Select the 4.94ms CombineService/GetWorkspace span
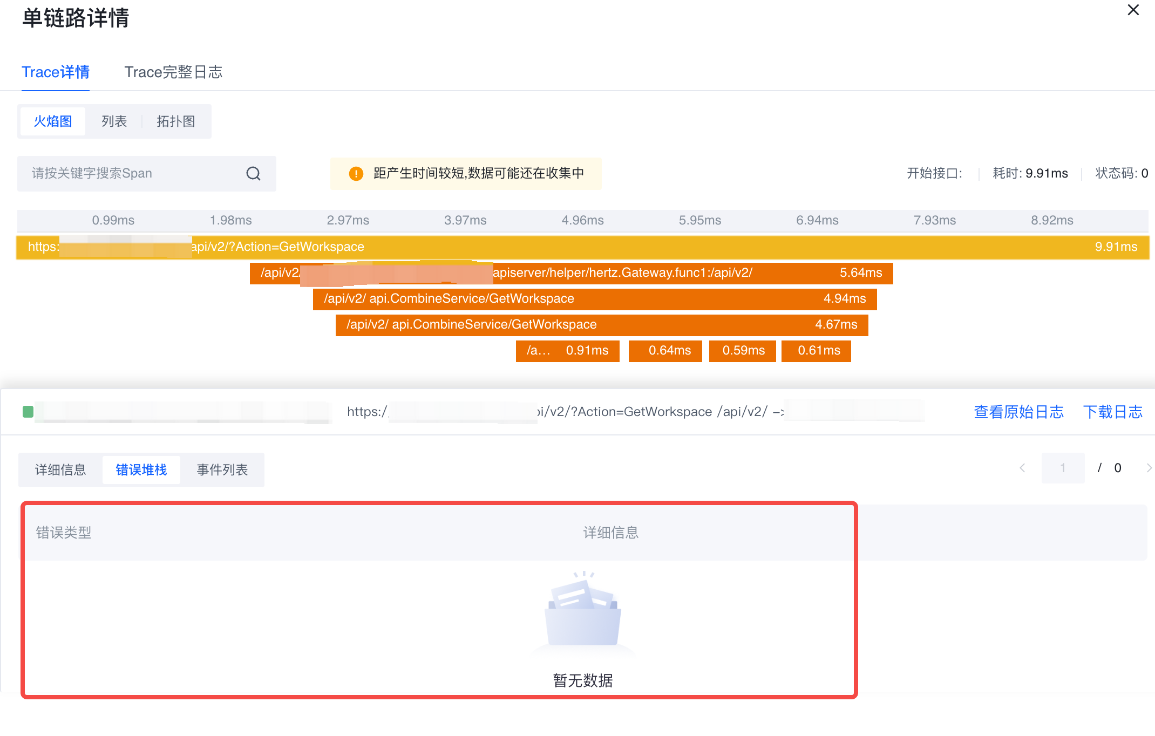Image resolution: width=1155 pixels, height=736 pixels. [x=594, y=298]
